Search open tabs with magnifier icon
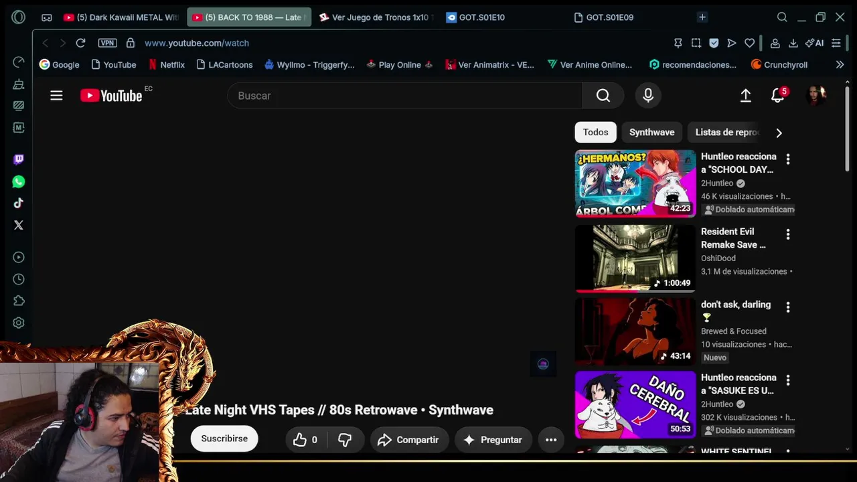 (782, 17)
